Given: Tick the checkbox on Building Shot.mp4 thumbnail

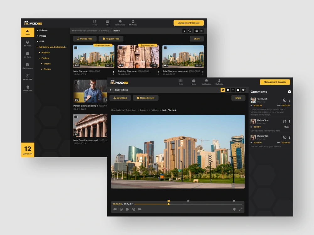Looking at the screenshot, I should (120, 48).
